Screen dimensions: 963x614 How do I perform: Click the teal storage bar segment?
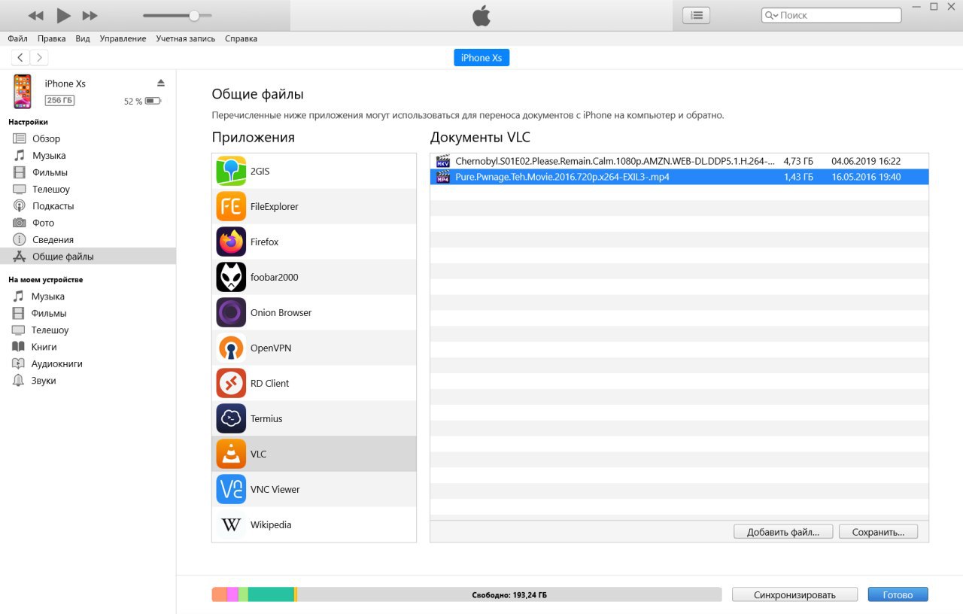tap(271, 594)
